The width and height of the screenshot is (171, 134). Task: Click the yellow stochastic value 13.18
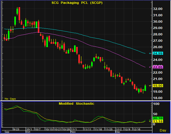(x=158, y=121)
